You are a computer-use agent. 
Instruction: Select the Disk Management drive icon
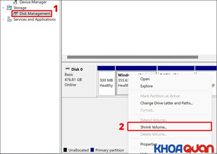[16, 14]
